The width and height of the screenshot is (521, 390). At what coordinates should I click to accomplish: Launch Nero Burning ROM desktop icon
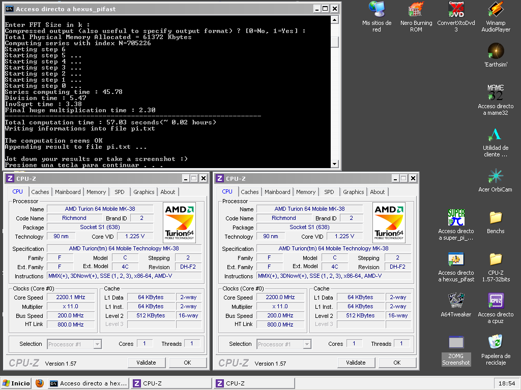pos(416,17)
